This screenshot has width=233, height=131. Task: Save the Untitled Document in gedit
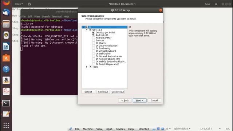tap(208, 4)
